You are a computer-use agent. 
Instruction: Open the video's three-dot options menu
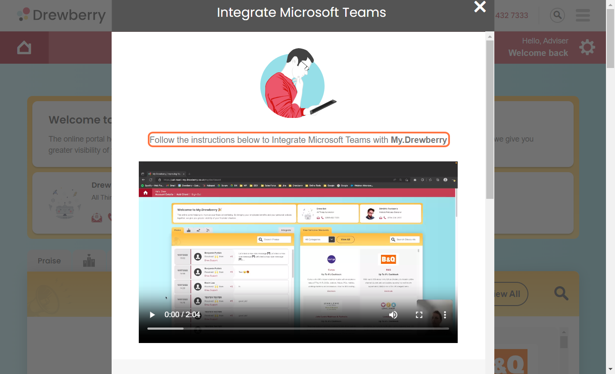click(445, 315)
